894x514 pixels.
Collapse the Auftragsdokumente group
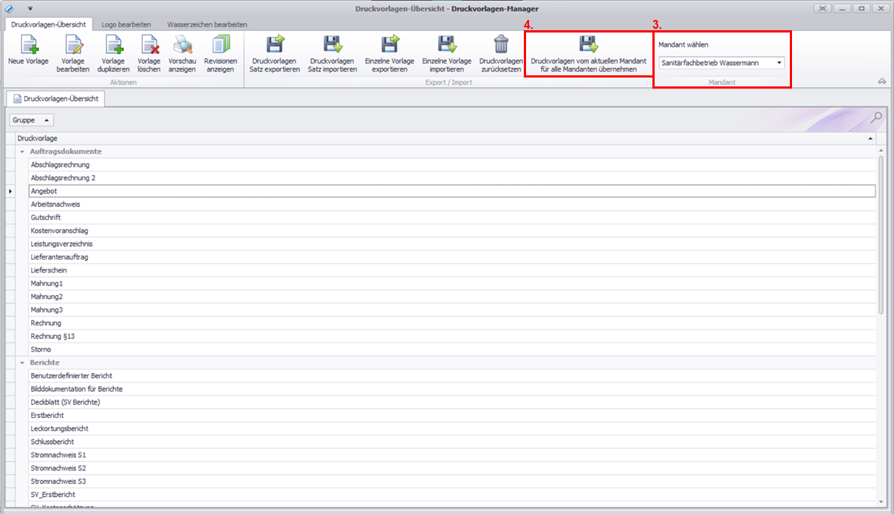(x=22, y=151)
